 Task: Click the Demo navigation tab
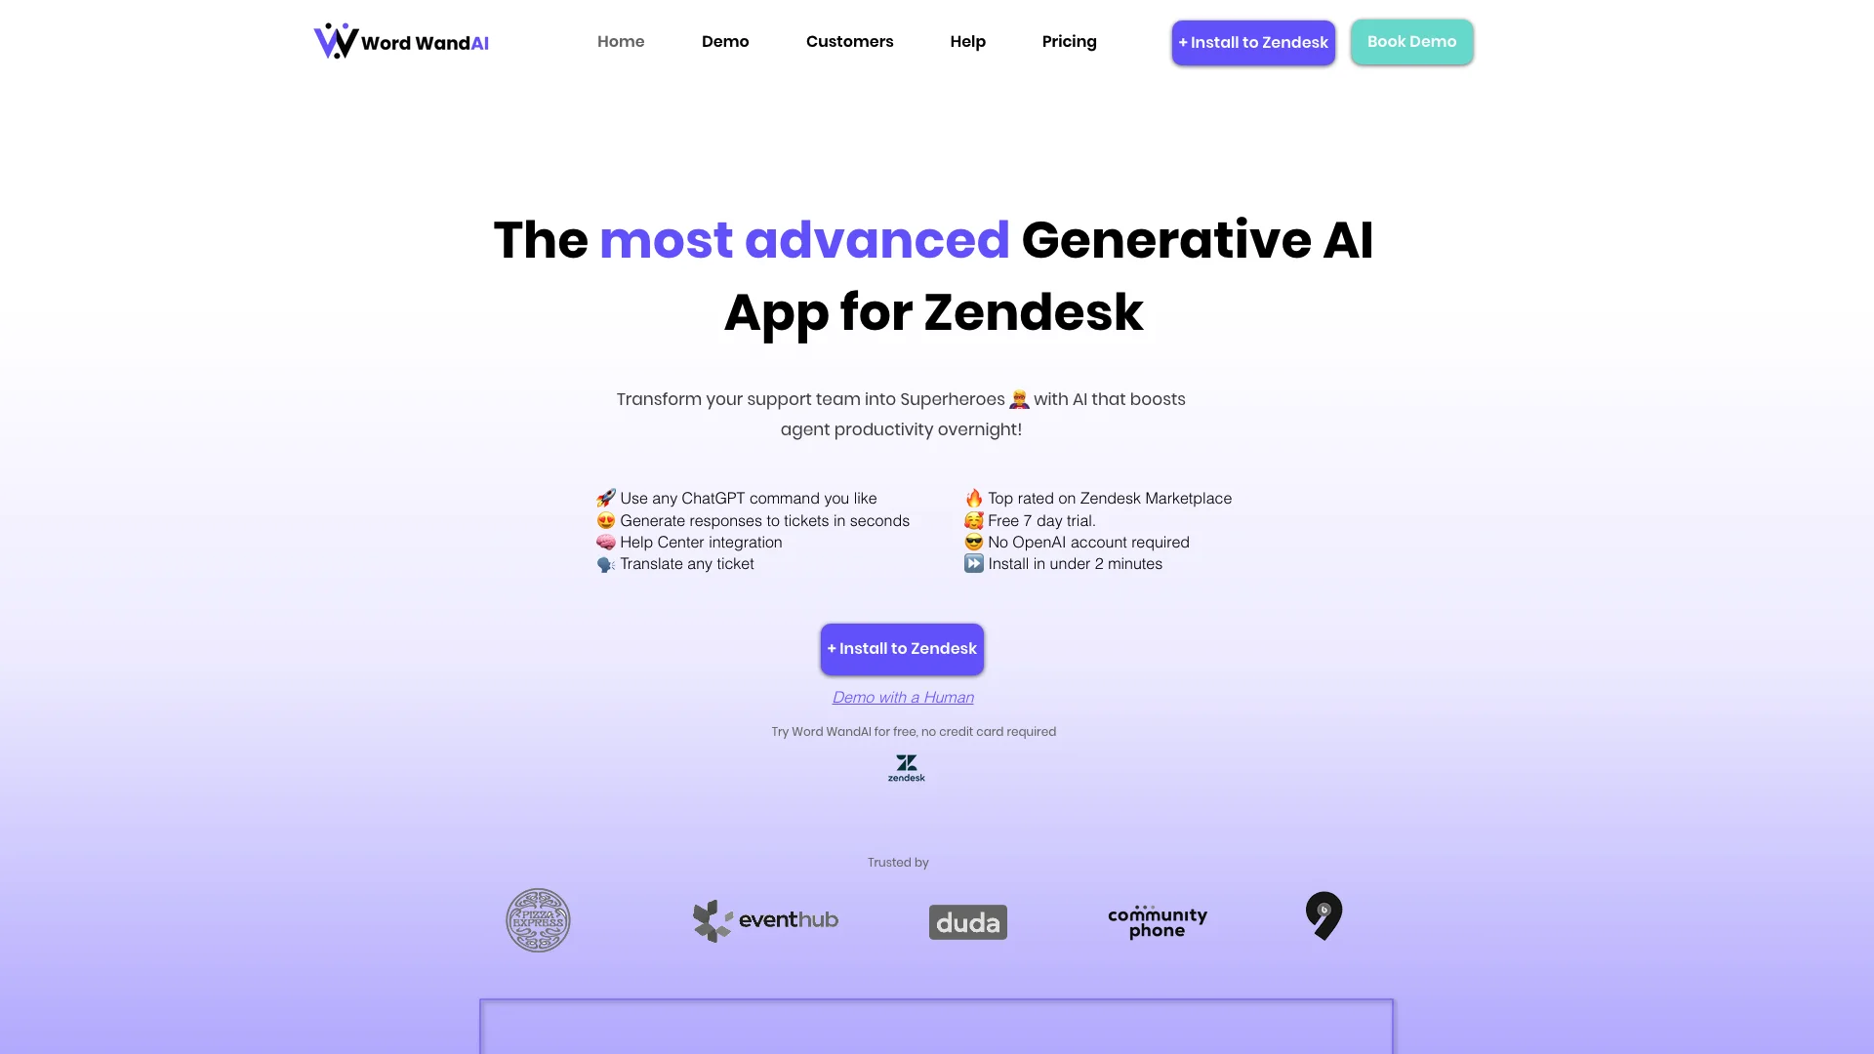tap(724, 40)
